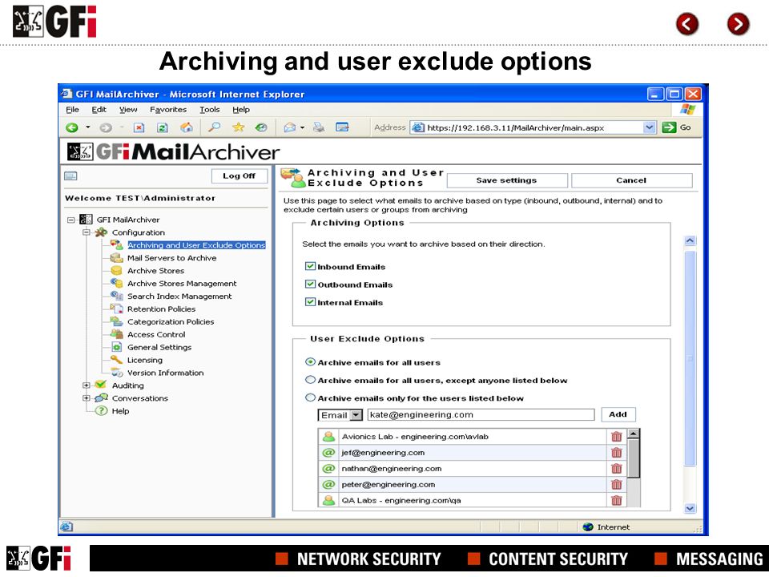This screenshot has height=577, width=769.
Task: Click the General Settings gear icon
Action: click(x=116, y=347)
